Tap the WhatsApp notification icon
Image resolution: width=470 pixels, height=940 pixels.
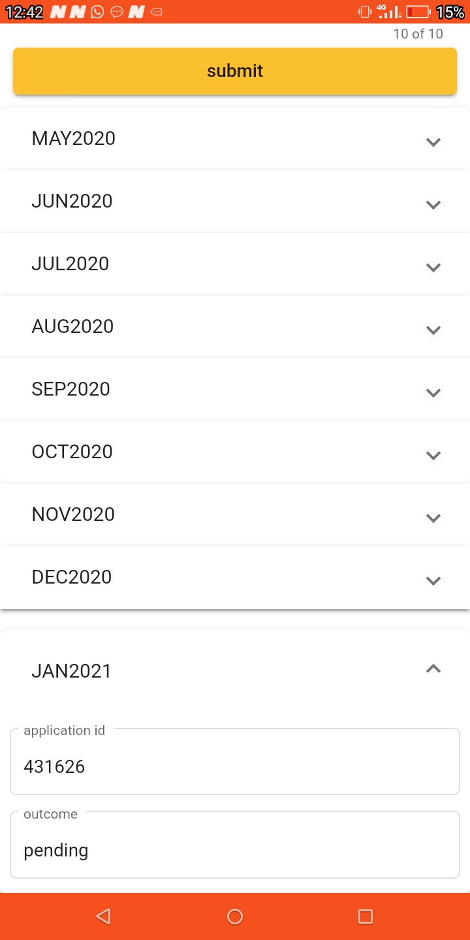98,12
